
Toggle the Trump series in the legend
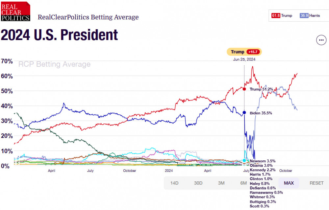pyautogui.click(x=282, y=15)
